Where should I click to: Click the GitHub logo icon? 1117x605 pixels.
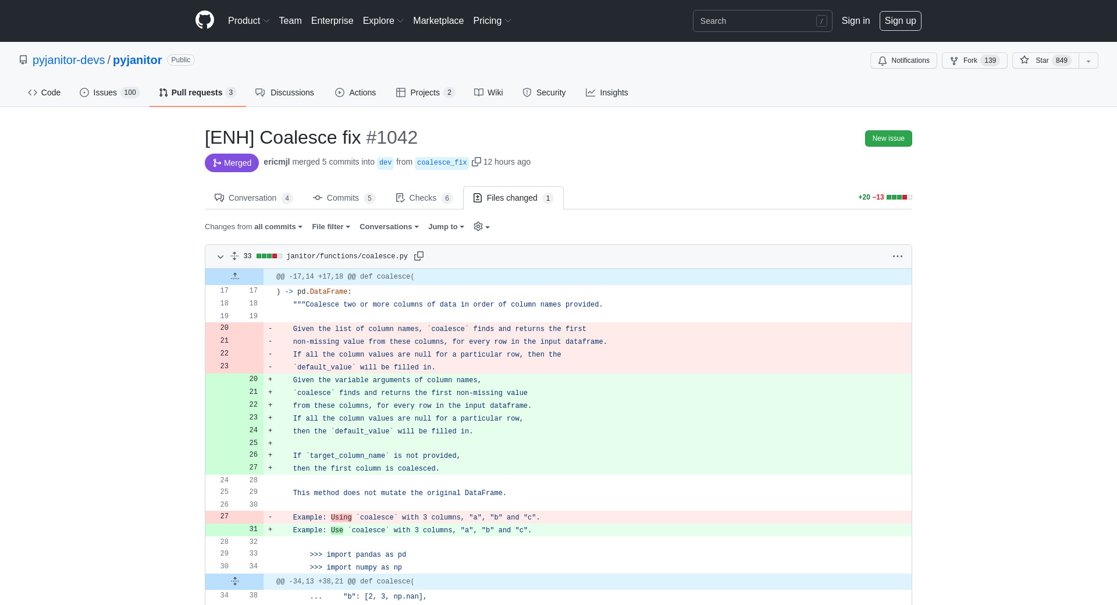205,20
